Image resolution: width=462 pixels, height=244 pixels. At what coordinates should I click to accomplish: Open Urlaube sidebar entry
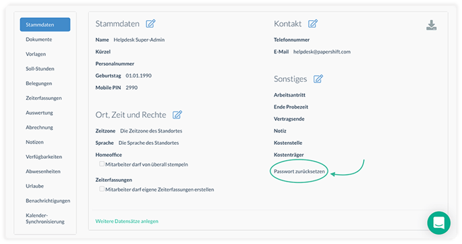point(34,186)
